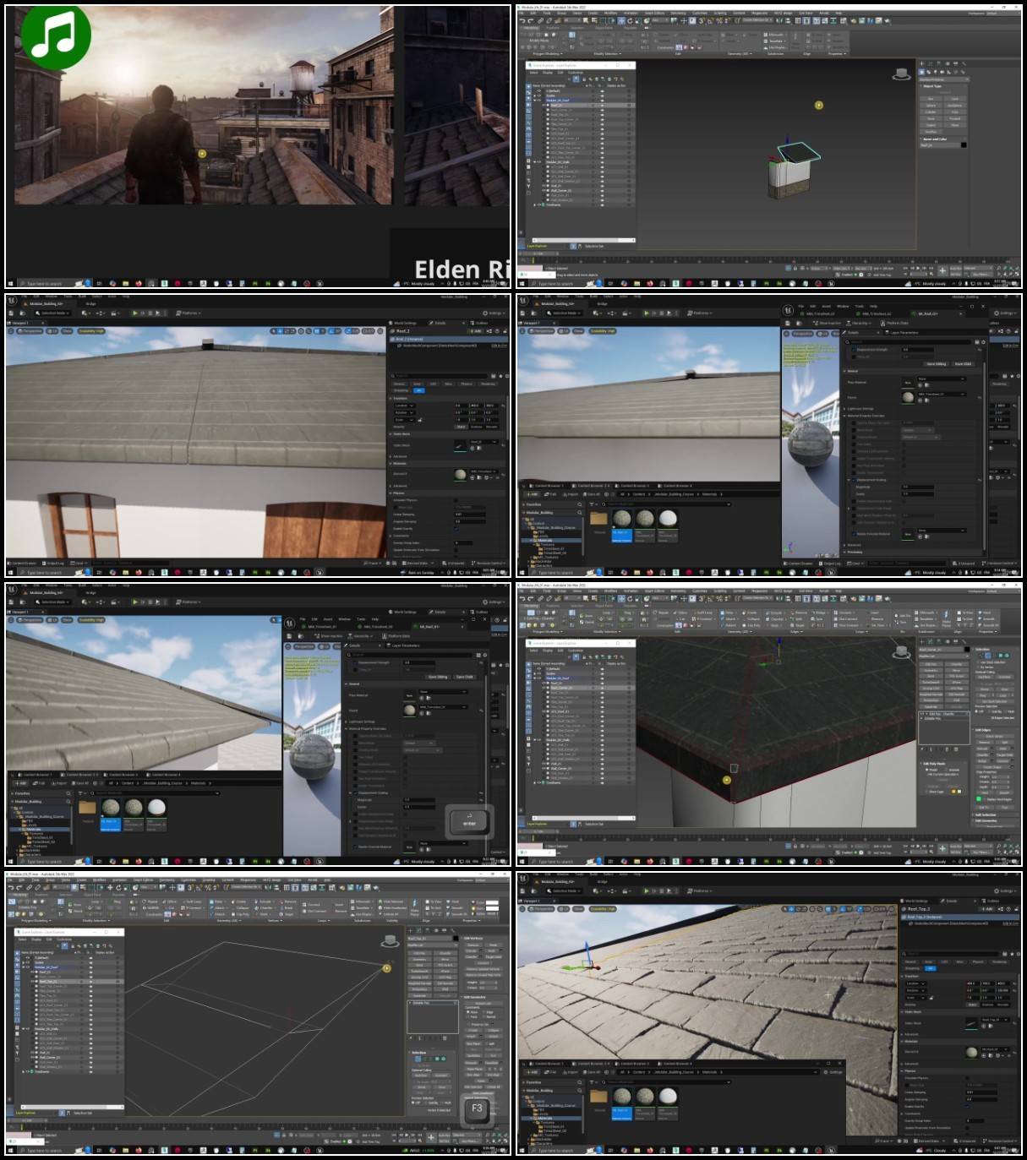Set mobility to Stationary in wooden-doors Unreal Details

coord(476,427)
